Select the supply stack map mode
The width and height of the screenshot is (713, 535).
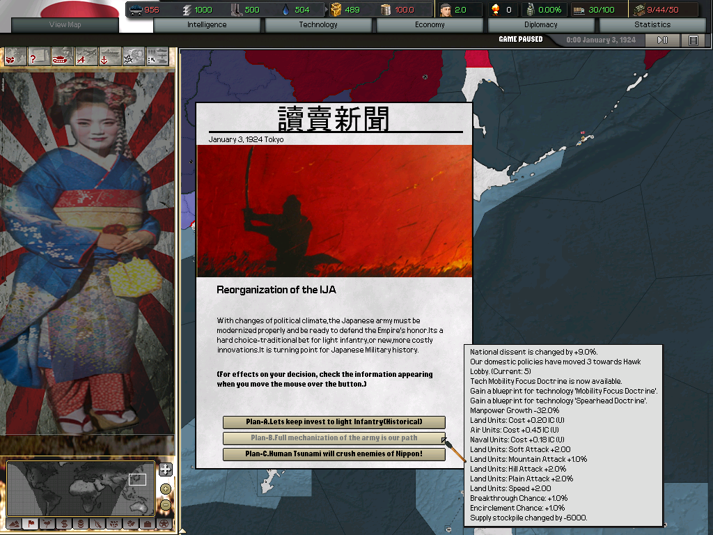(x=80, y=523)
